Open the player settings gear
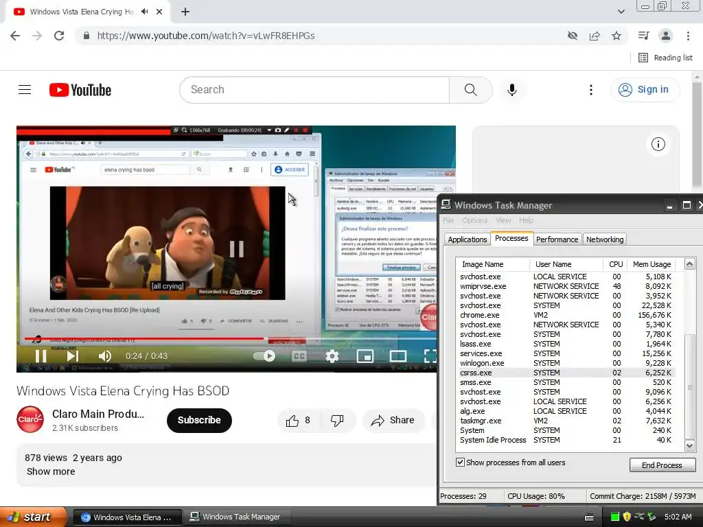This screenshot has height=527, width=703. coord(332,356)
